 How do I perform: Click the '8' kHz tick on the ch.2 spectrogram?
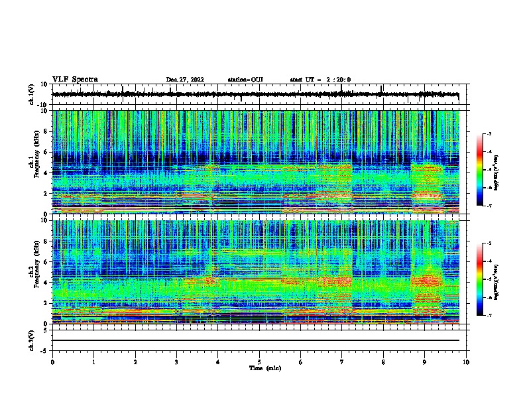coord(46,241)
